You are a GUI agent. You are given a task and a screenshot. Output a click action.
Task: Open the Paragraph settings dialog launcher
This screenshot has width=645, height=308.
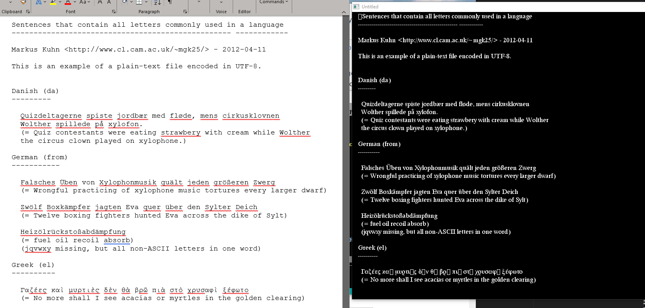pyautogui.click(x=185, y=12)
